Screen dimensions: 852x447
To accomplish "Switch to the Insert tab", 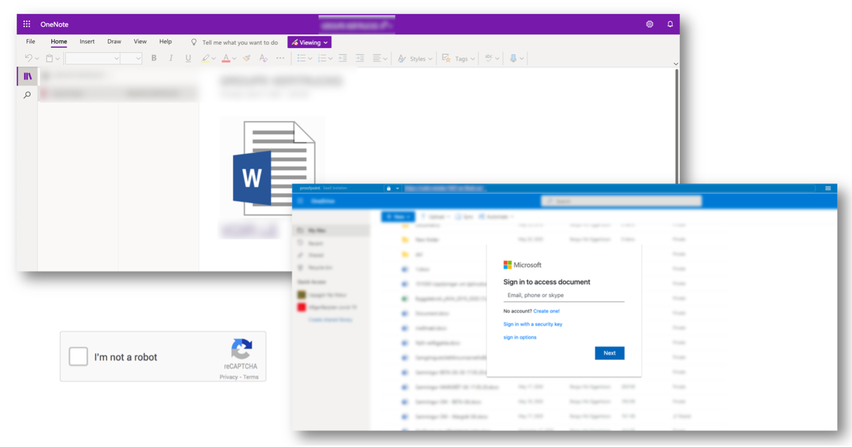I will tap(87, 42).
